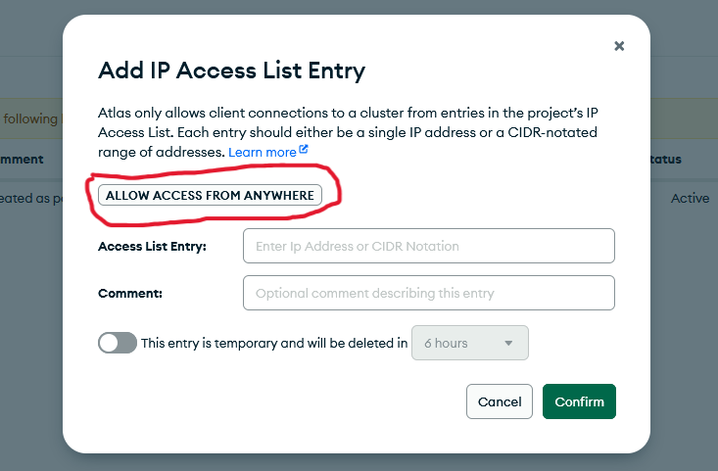This screenshot has width=718, height=471.
Task: Enable the temporary entry toggle switch
Action: [x=118, y=343]
